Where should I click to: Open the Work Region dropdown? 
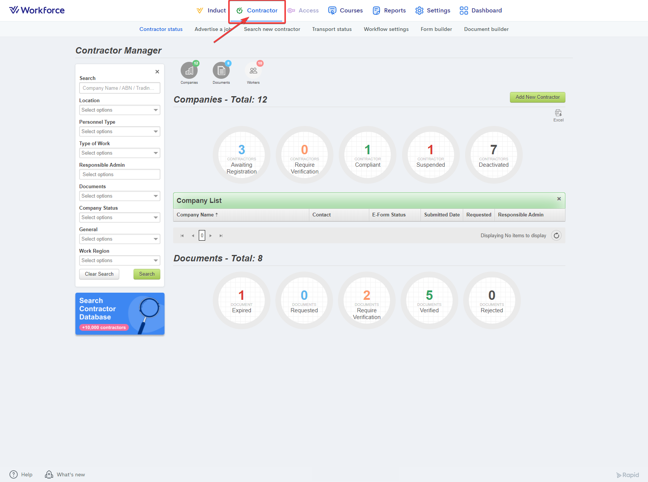pos(120,261)
